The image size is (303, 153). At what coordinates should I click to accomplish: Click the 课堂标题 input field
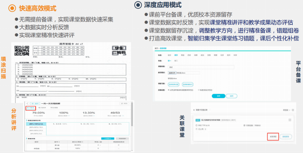pos(201,67)
